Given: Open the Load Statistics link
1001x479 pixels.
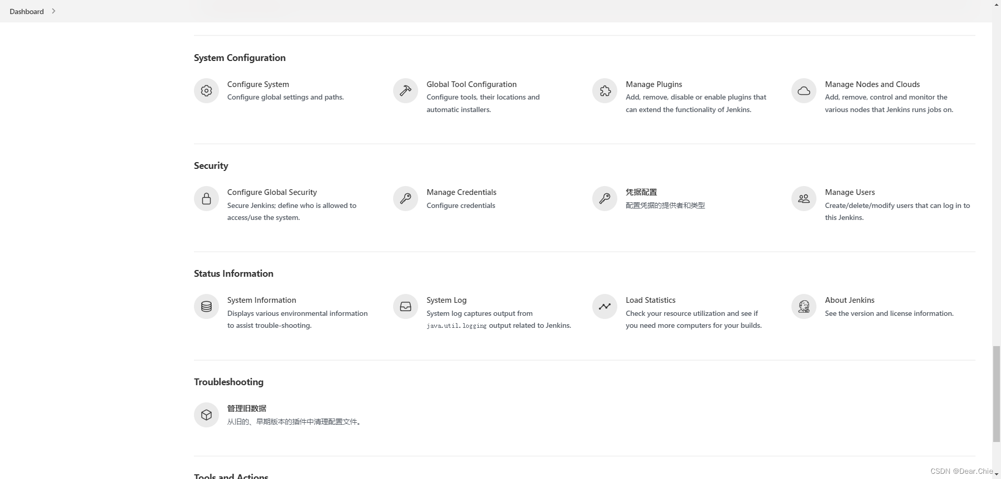Looking at the screenshot, I should click(651, 300).
